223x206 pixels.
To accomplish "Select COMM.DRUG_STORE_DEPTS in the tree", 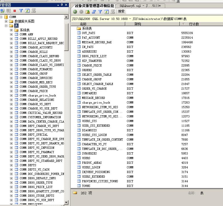I will (37, 196).
